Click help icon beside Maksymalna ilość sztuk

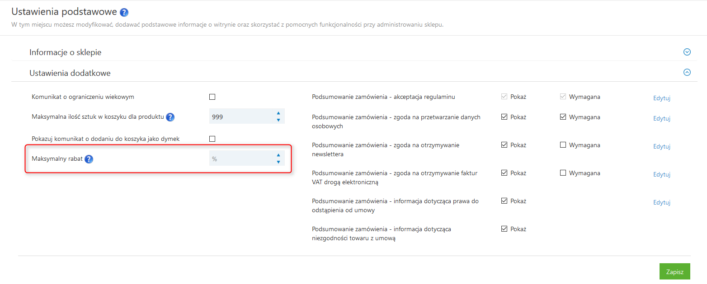[x=170, y=117]
